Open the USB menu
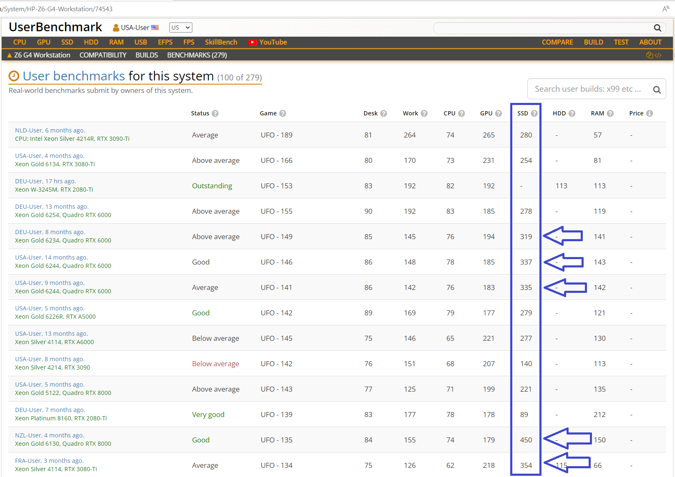Screen dimensions: 675x477 141,42
